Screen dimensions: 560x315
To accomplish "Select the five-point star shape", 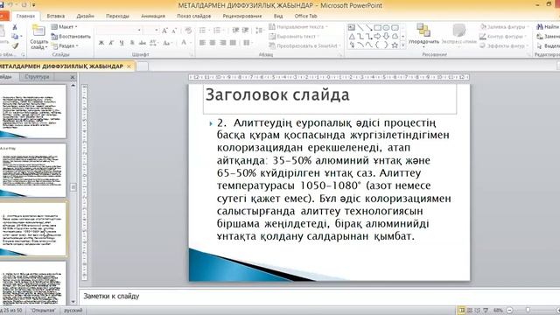I will coord(395,45).
